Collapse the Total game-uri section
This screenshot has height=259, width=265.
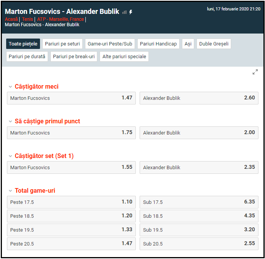pos(10,191)
